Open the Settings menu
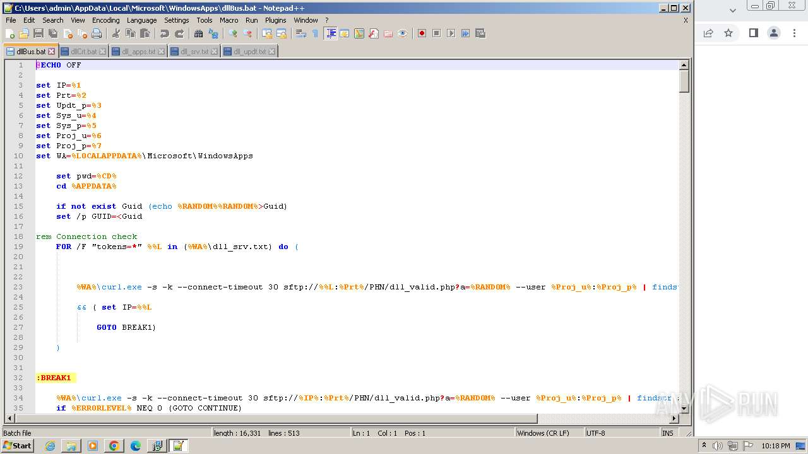The height and width of the screenshot is (454, 808). (176, 20)
